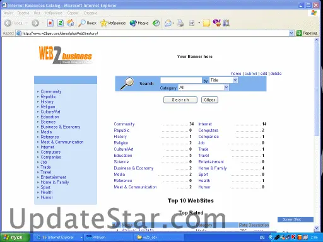Viewport: 323px width, 242px height.
Task: Open the Правка menu
Action: pyautogui.click(x=23, y=13)
